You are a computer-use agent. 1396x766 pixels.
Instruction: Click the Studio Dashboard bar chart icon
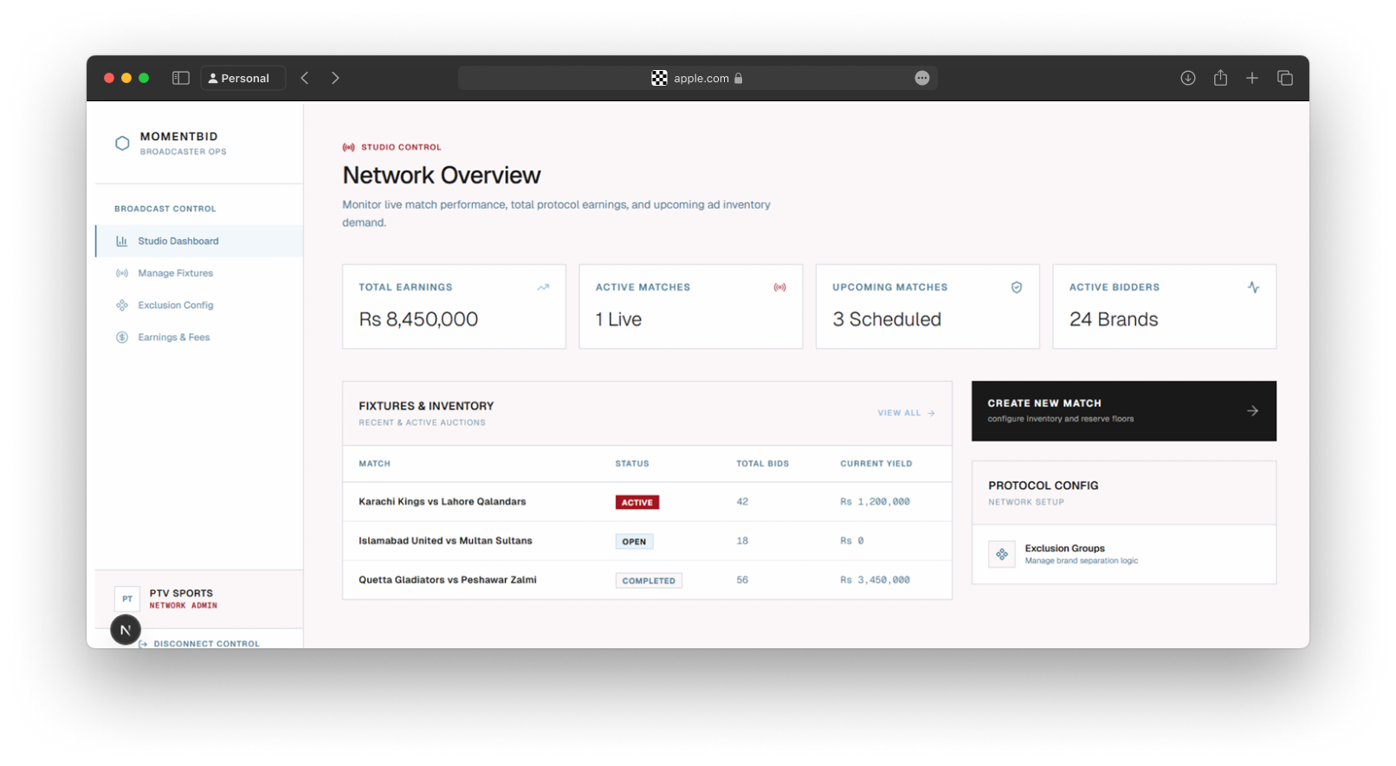(x=122, y=241)
